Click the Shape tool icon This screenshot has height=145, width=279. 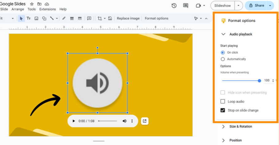[x=44, y=18]
